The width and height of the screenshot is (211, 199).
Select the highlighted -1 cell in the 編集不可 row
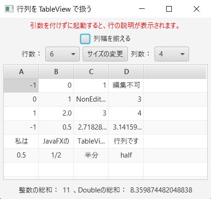(x=21, y=85)
